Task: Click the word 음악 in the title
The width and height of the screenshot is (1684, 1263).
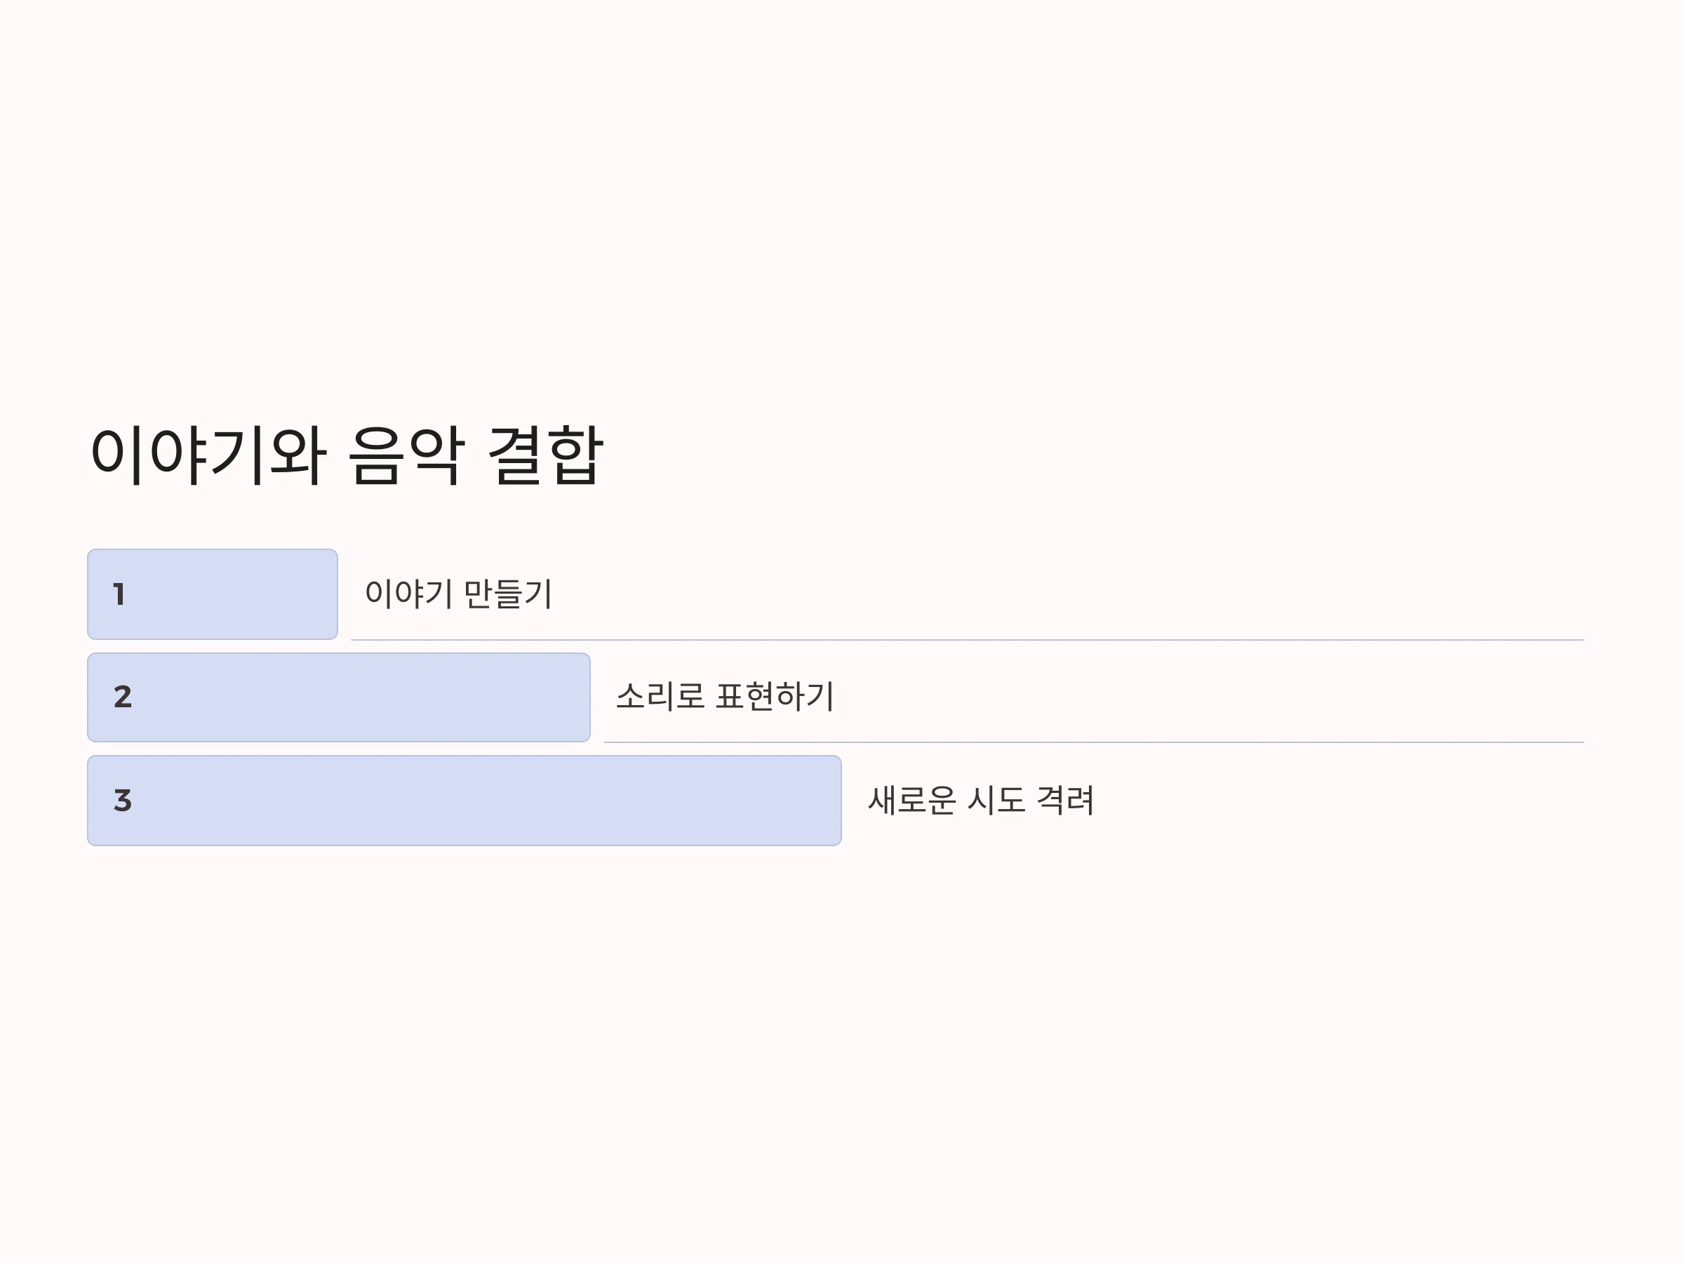Action: pos(406,455)
